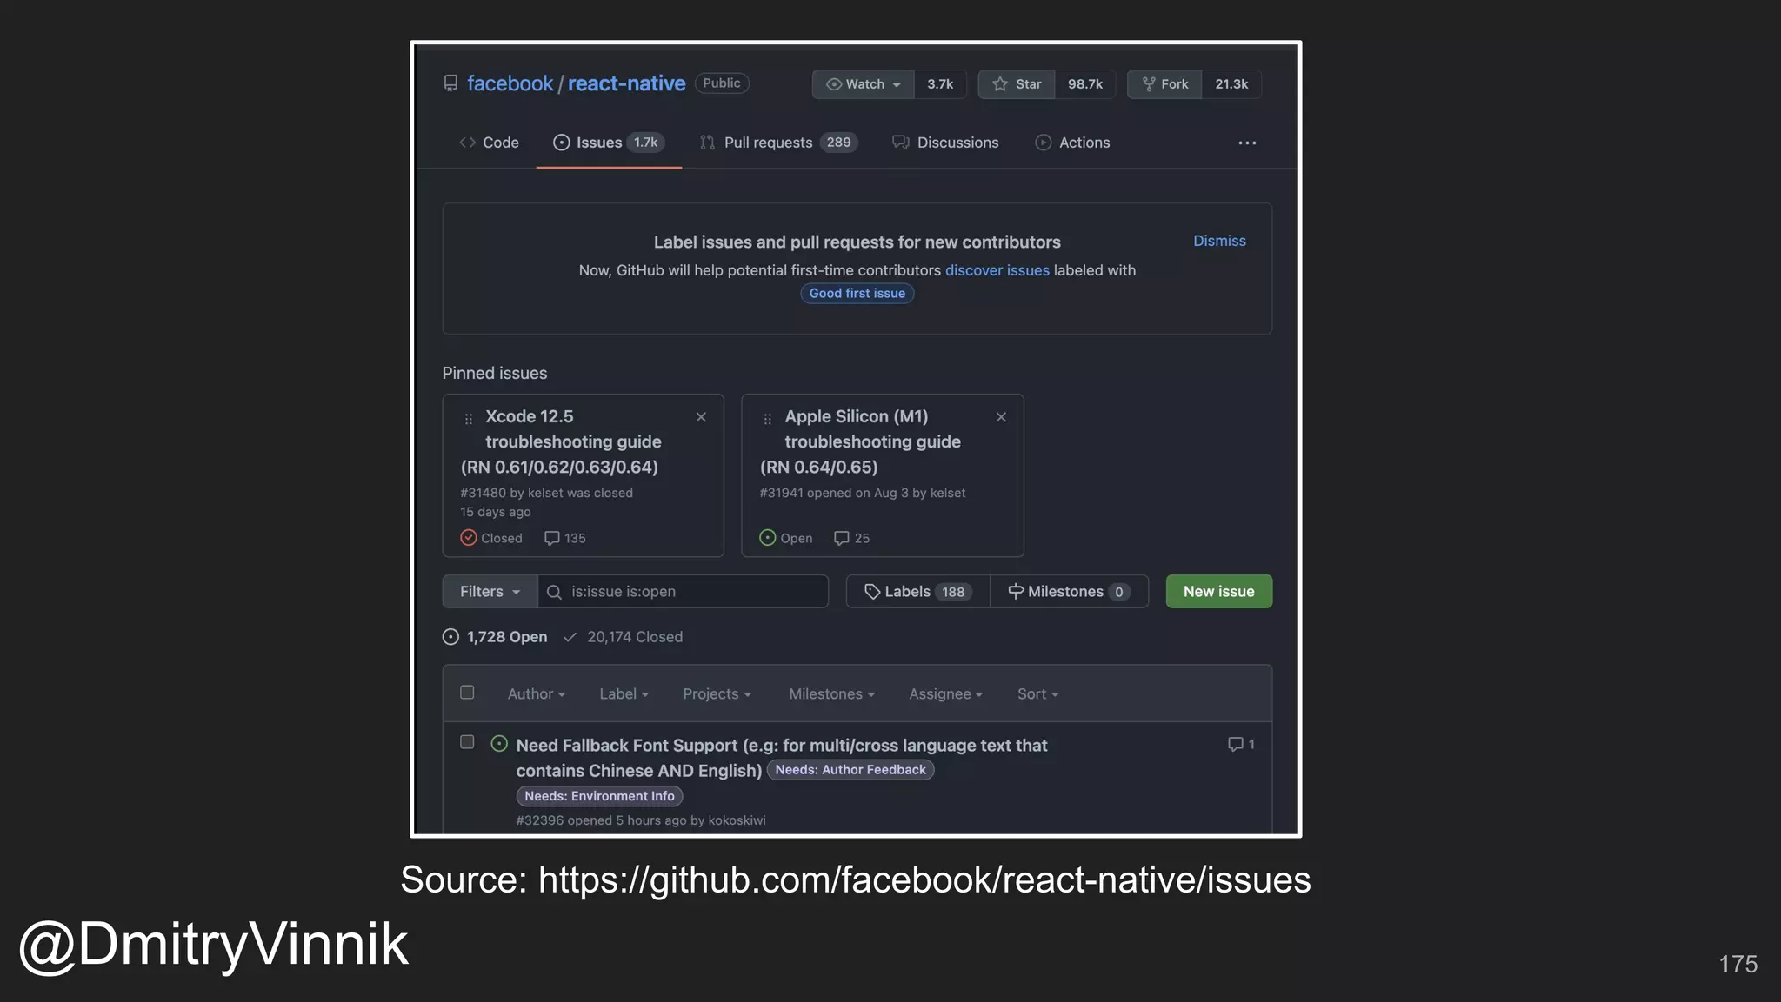Click the 1.7k issues counter badge
This screenshot has width=1781, height=1002.
point(645,143)
